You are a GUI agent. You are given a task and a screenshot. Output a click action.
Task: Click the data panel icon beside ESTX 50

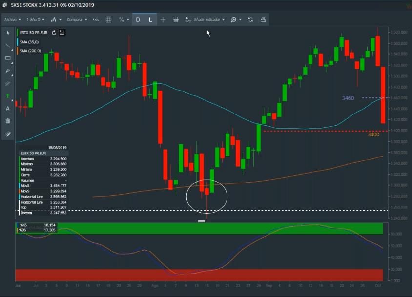point(62,33)
